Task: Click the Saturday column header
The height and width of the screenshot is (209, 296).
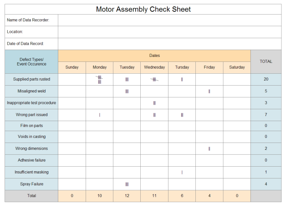Action: coord(237,67)
